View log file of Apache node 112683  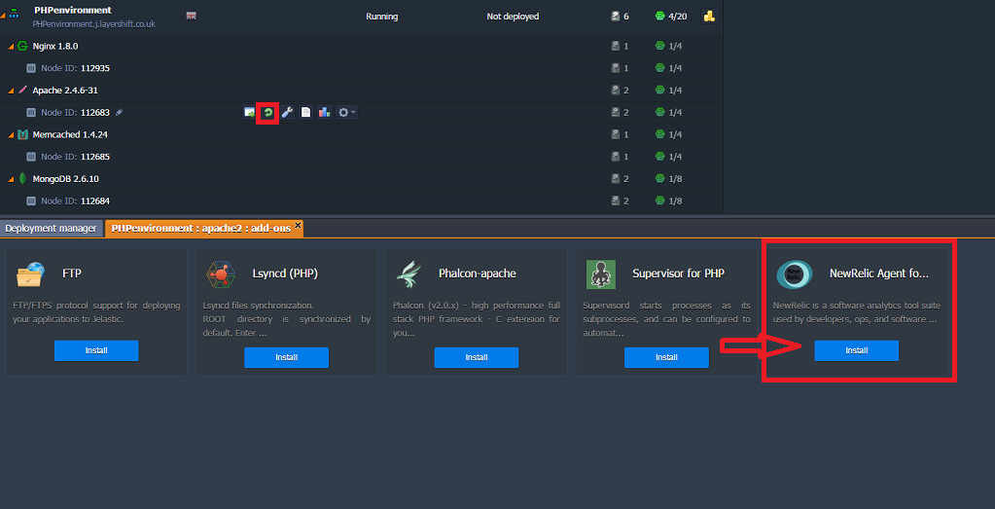[305, 112]
